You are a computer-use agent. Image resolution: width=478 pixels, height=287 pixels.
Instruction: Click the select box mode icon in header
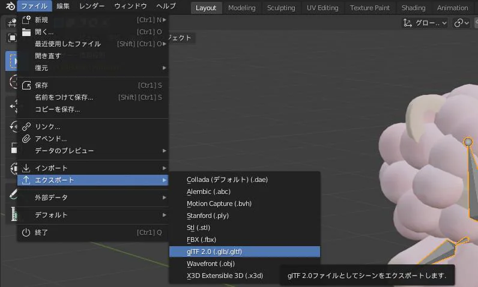click(11, 38)
